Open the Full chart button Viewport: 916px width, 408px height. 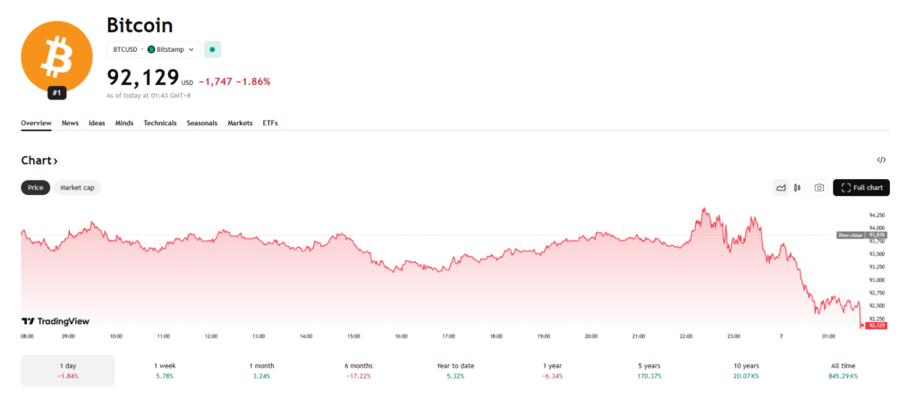[861, 188]
